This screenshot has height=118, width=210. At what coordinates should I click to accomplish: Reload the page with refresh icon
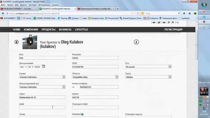(138, 13)
